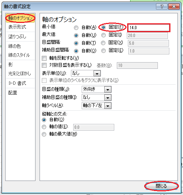Close the 軸の書式設定 dialog with X

(174, 6)
